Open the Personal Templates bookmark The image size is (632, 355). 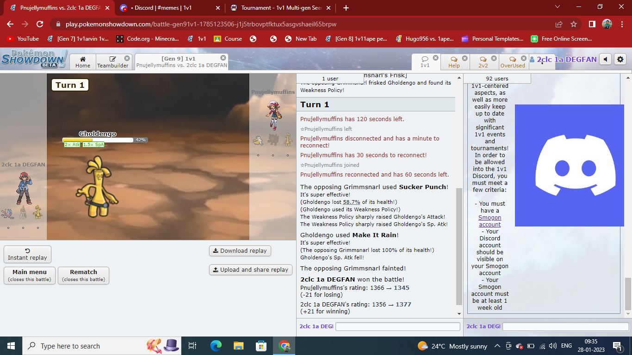[x=492, y=39]
